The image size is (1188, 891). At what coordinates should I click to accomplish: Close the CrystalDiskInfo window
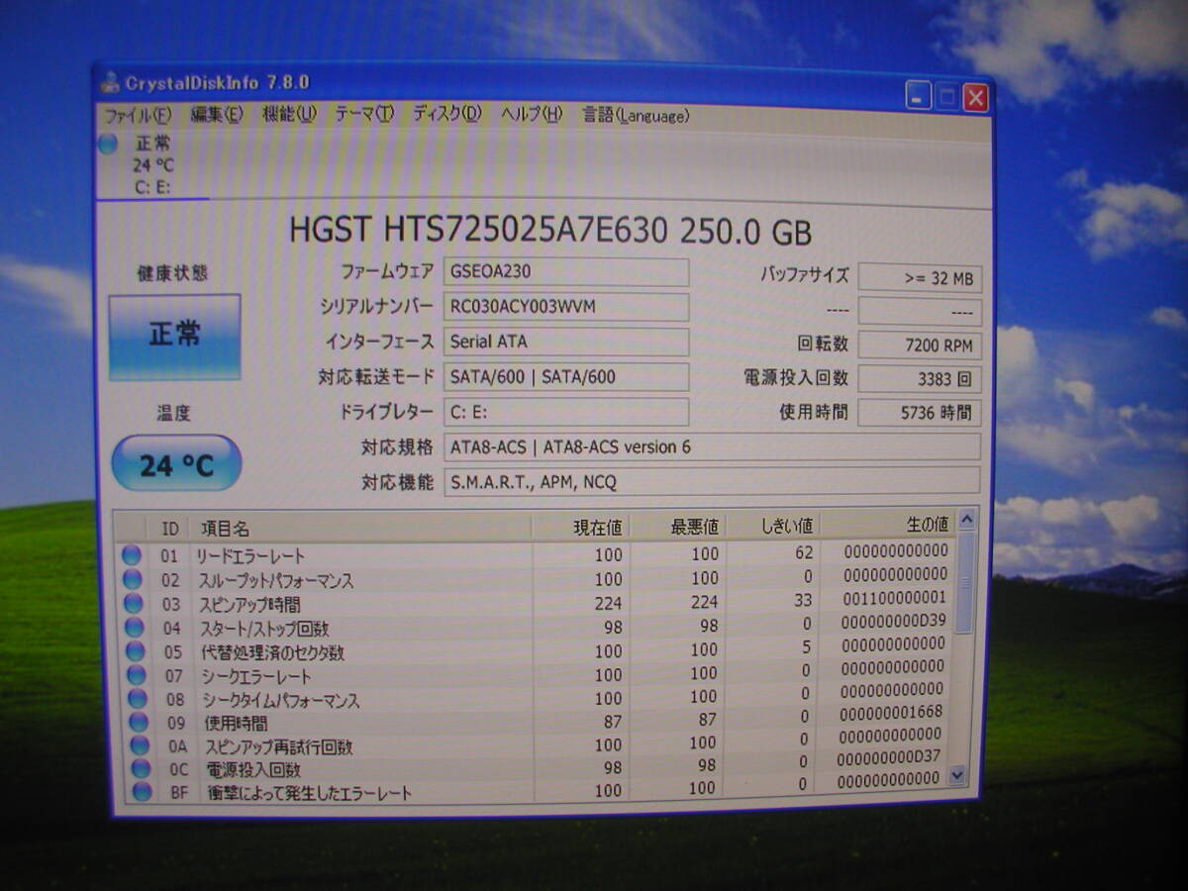pos(975,97)
